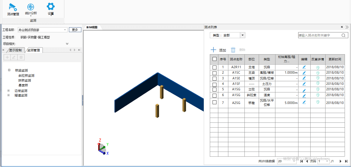This screenshot has height=167, width=351.
Task: Open 工程名称 dropdown 舟山测试项目部
Action: tap(42, 30)
